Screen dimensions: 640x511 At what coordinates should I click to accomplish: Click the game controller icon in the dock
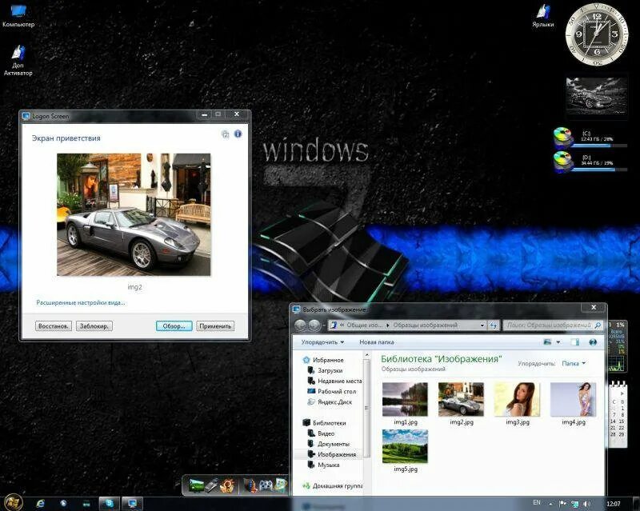266,485
